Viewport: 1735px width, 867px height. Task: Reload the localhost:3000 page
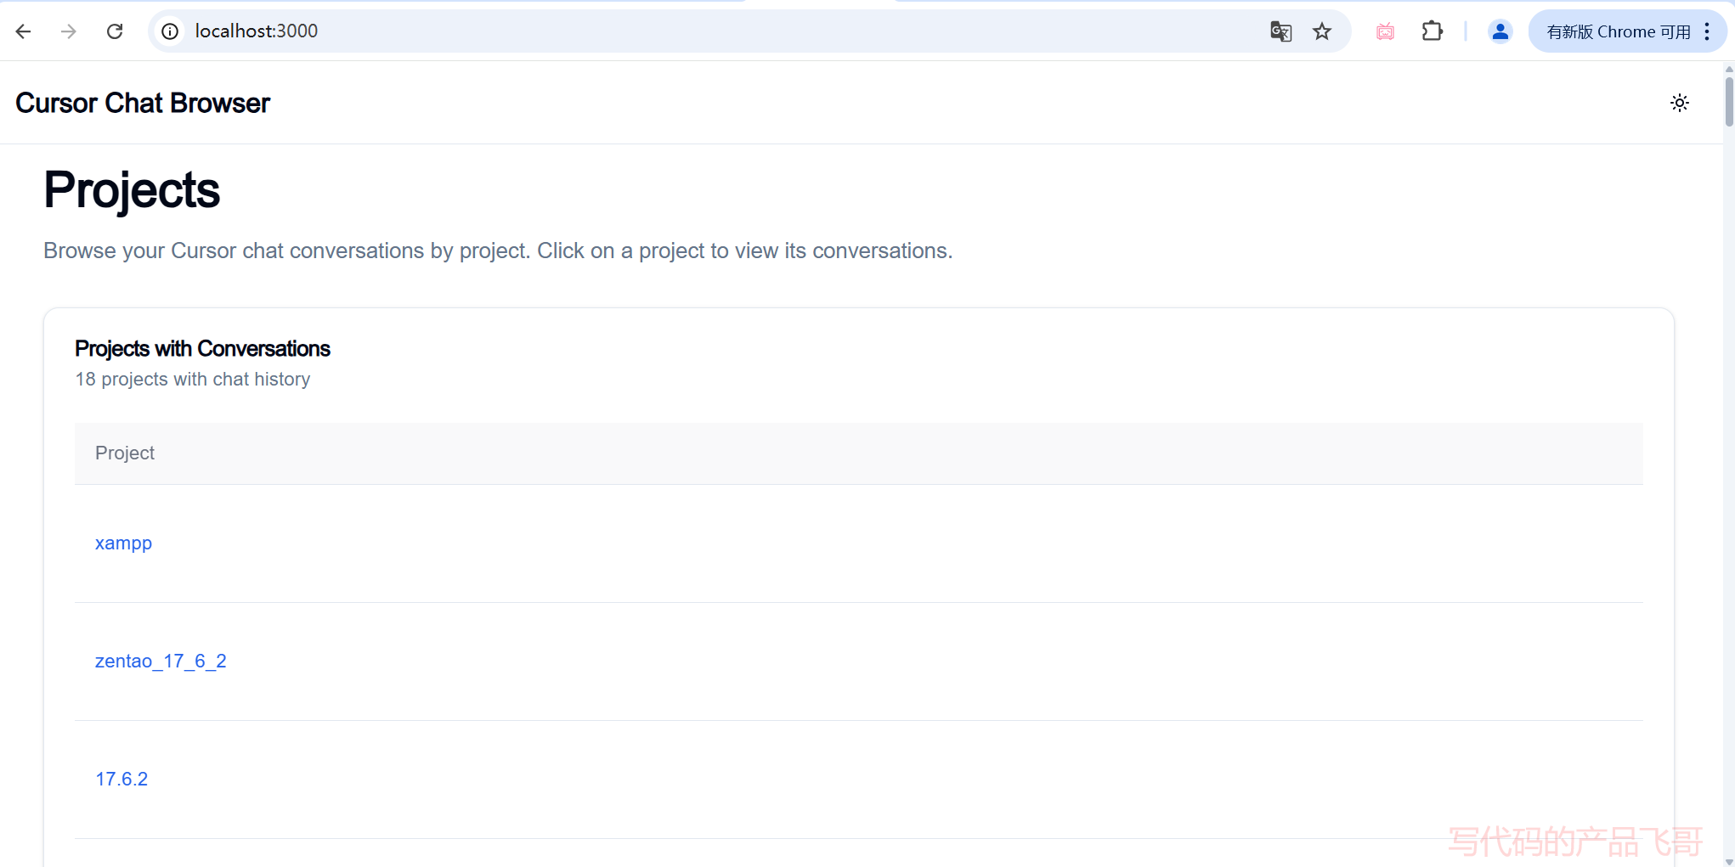115,31
